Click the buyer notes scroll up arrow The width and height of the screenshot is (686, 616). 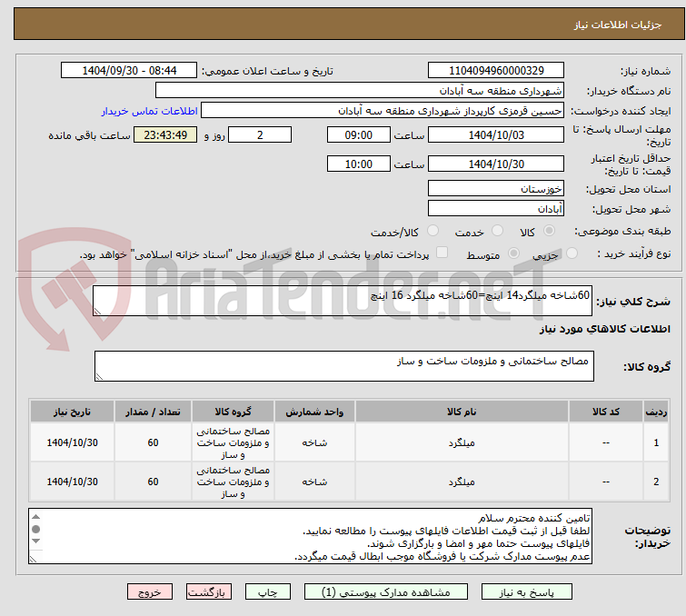tap(35, 517)
